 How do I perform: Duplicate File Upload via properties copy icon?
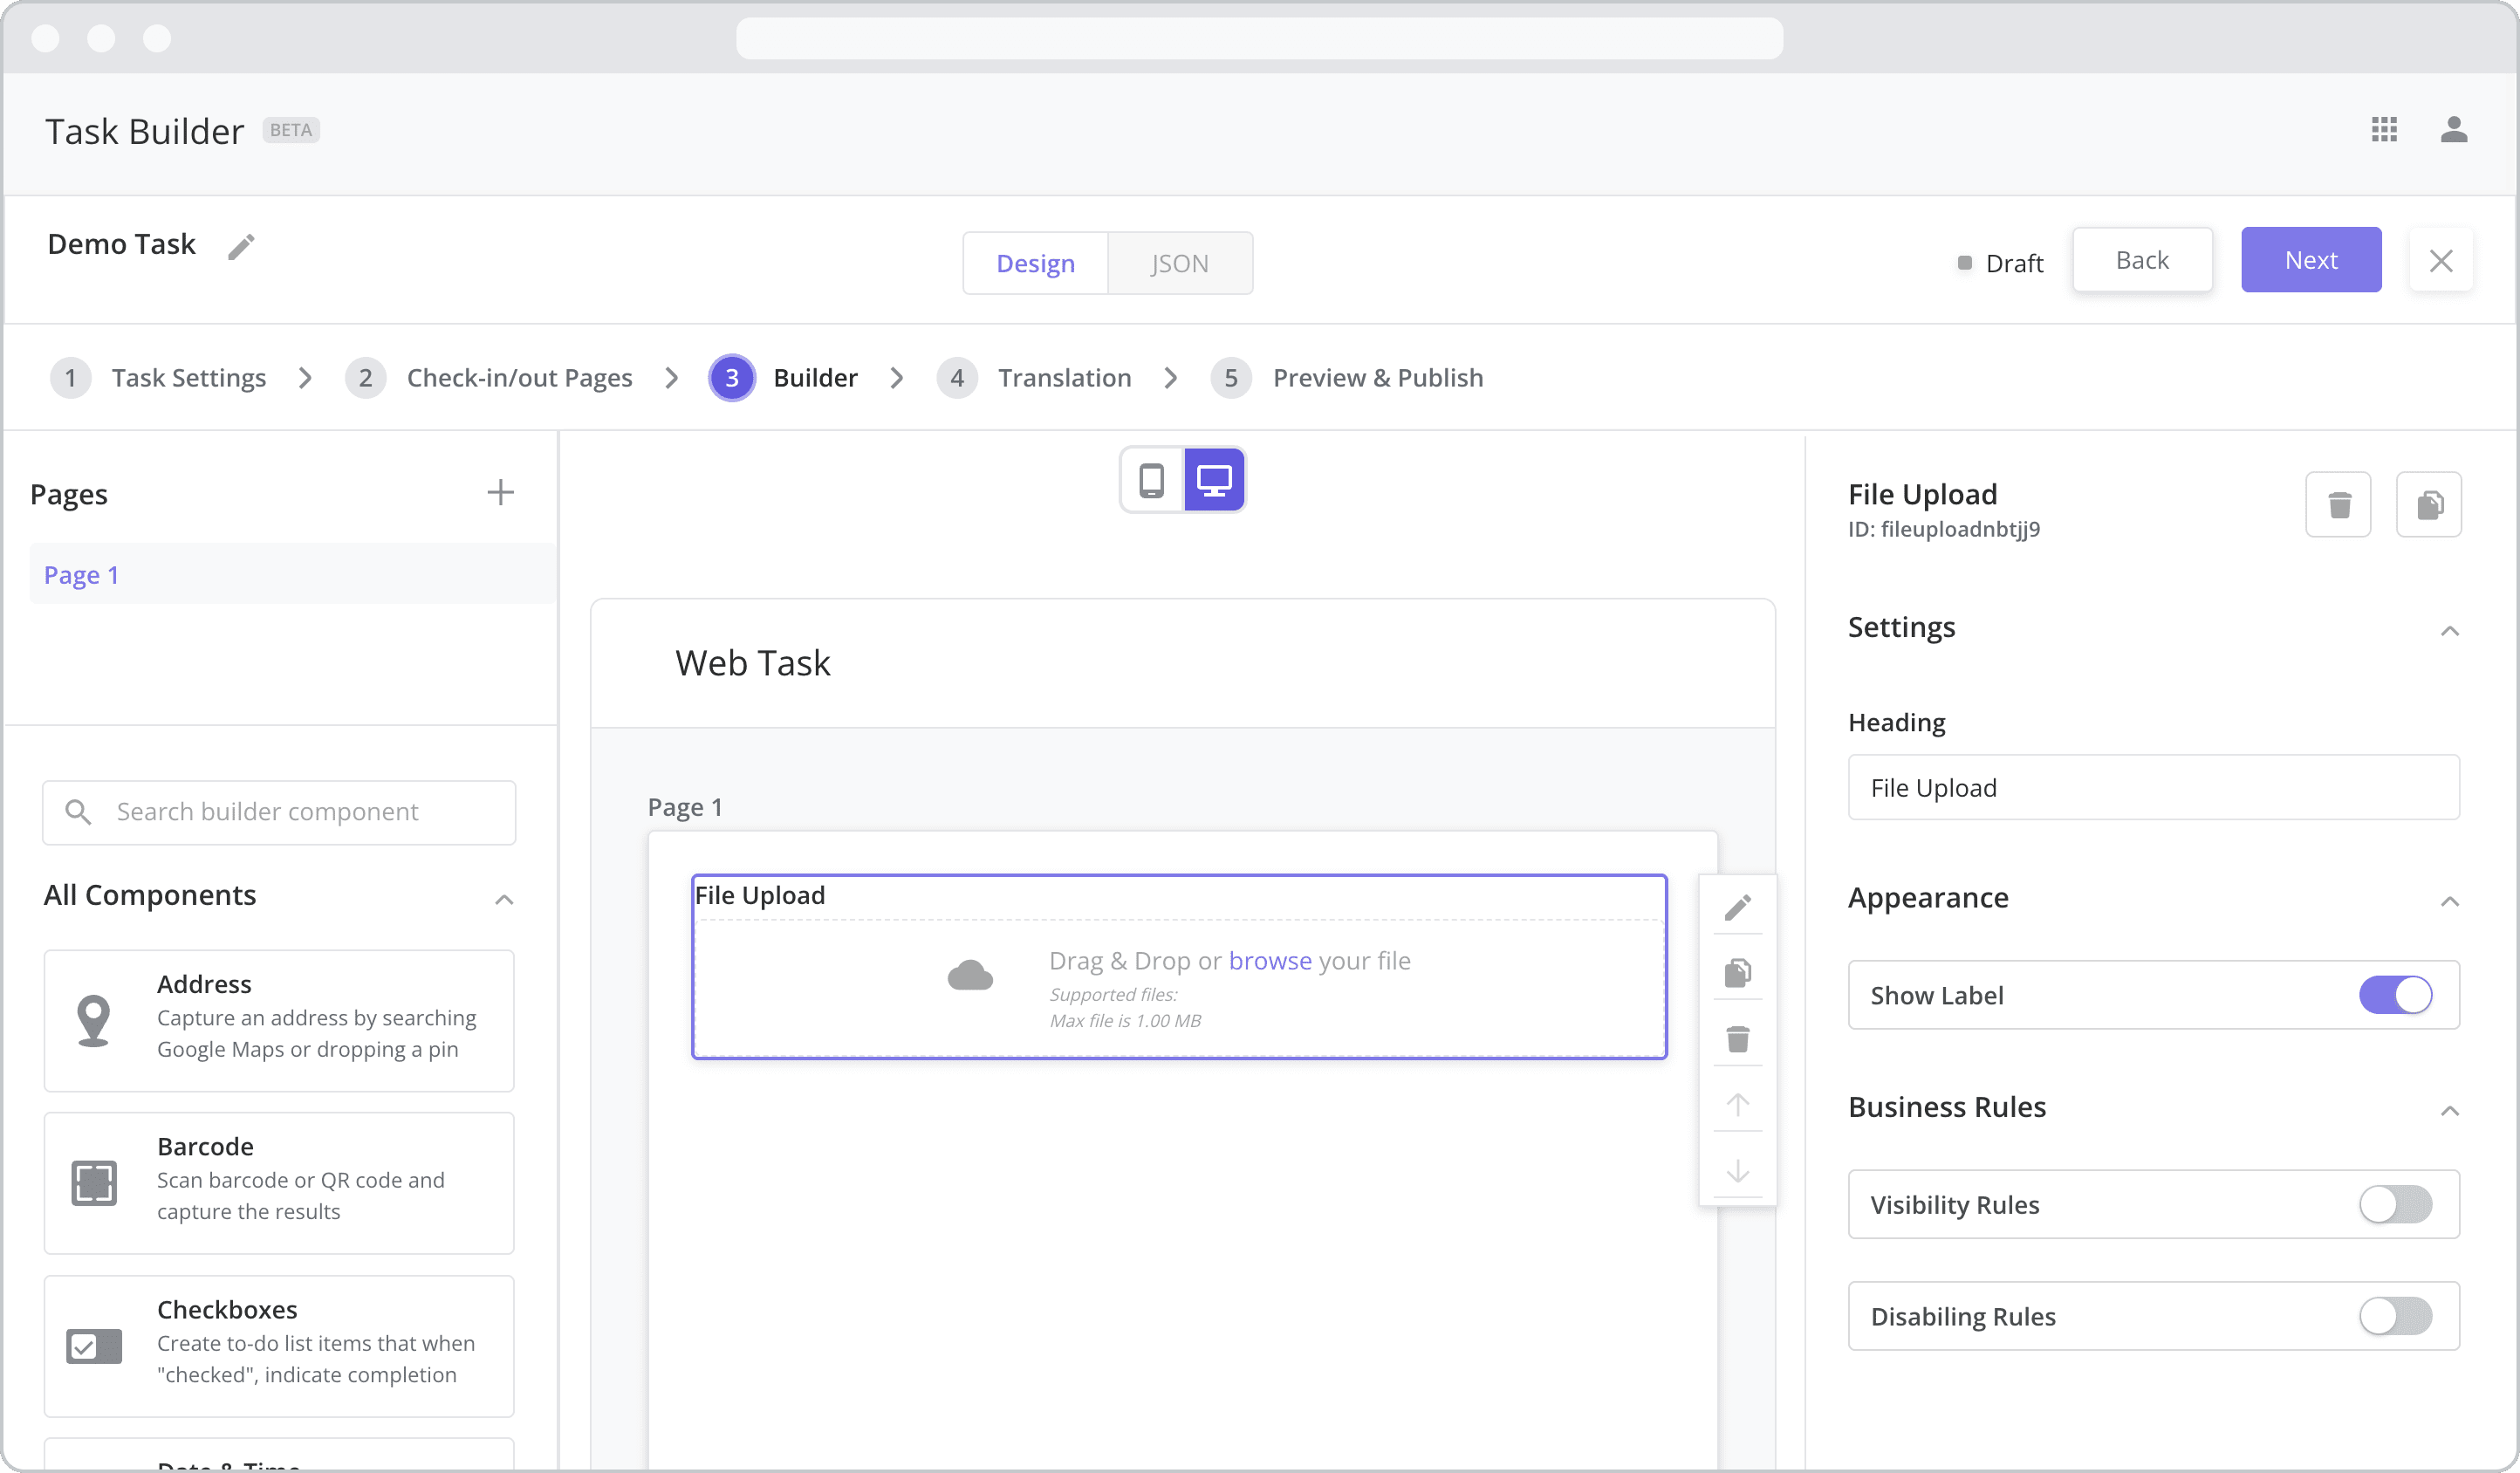(2429, 505)
